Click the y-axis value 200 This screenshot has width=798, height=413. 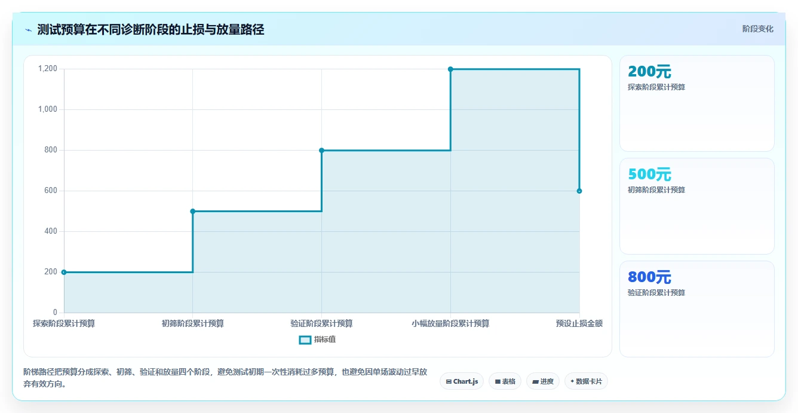point(51,272)
